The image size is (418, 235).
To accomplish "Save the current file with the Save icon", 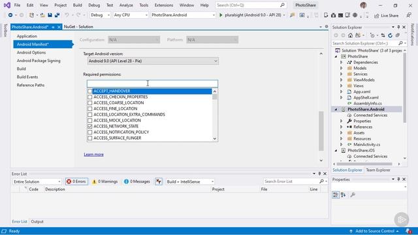I will (50, 15).
